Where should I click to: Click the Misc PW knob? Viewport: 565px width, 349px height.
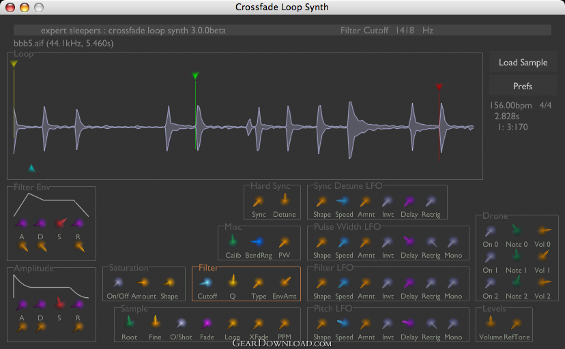pos(284,243)
